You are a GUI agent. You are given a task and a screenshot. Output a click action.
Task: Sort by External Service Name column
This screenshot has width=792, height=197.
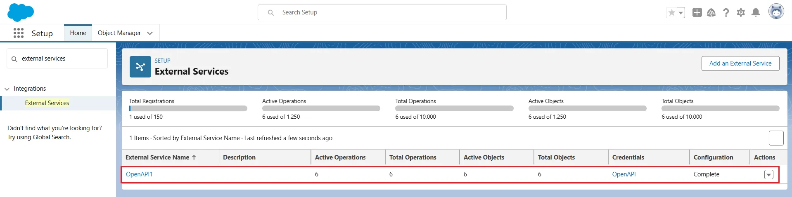coord(157,157)
